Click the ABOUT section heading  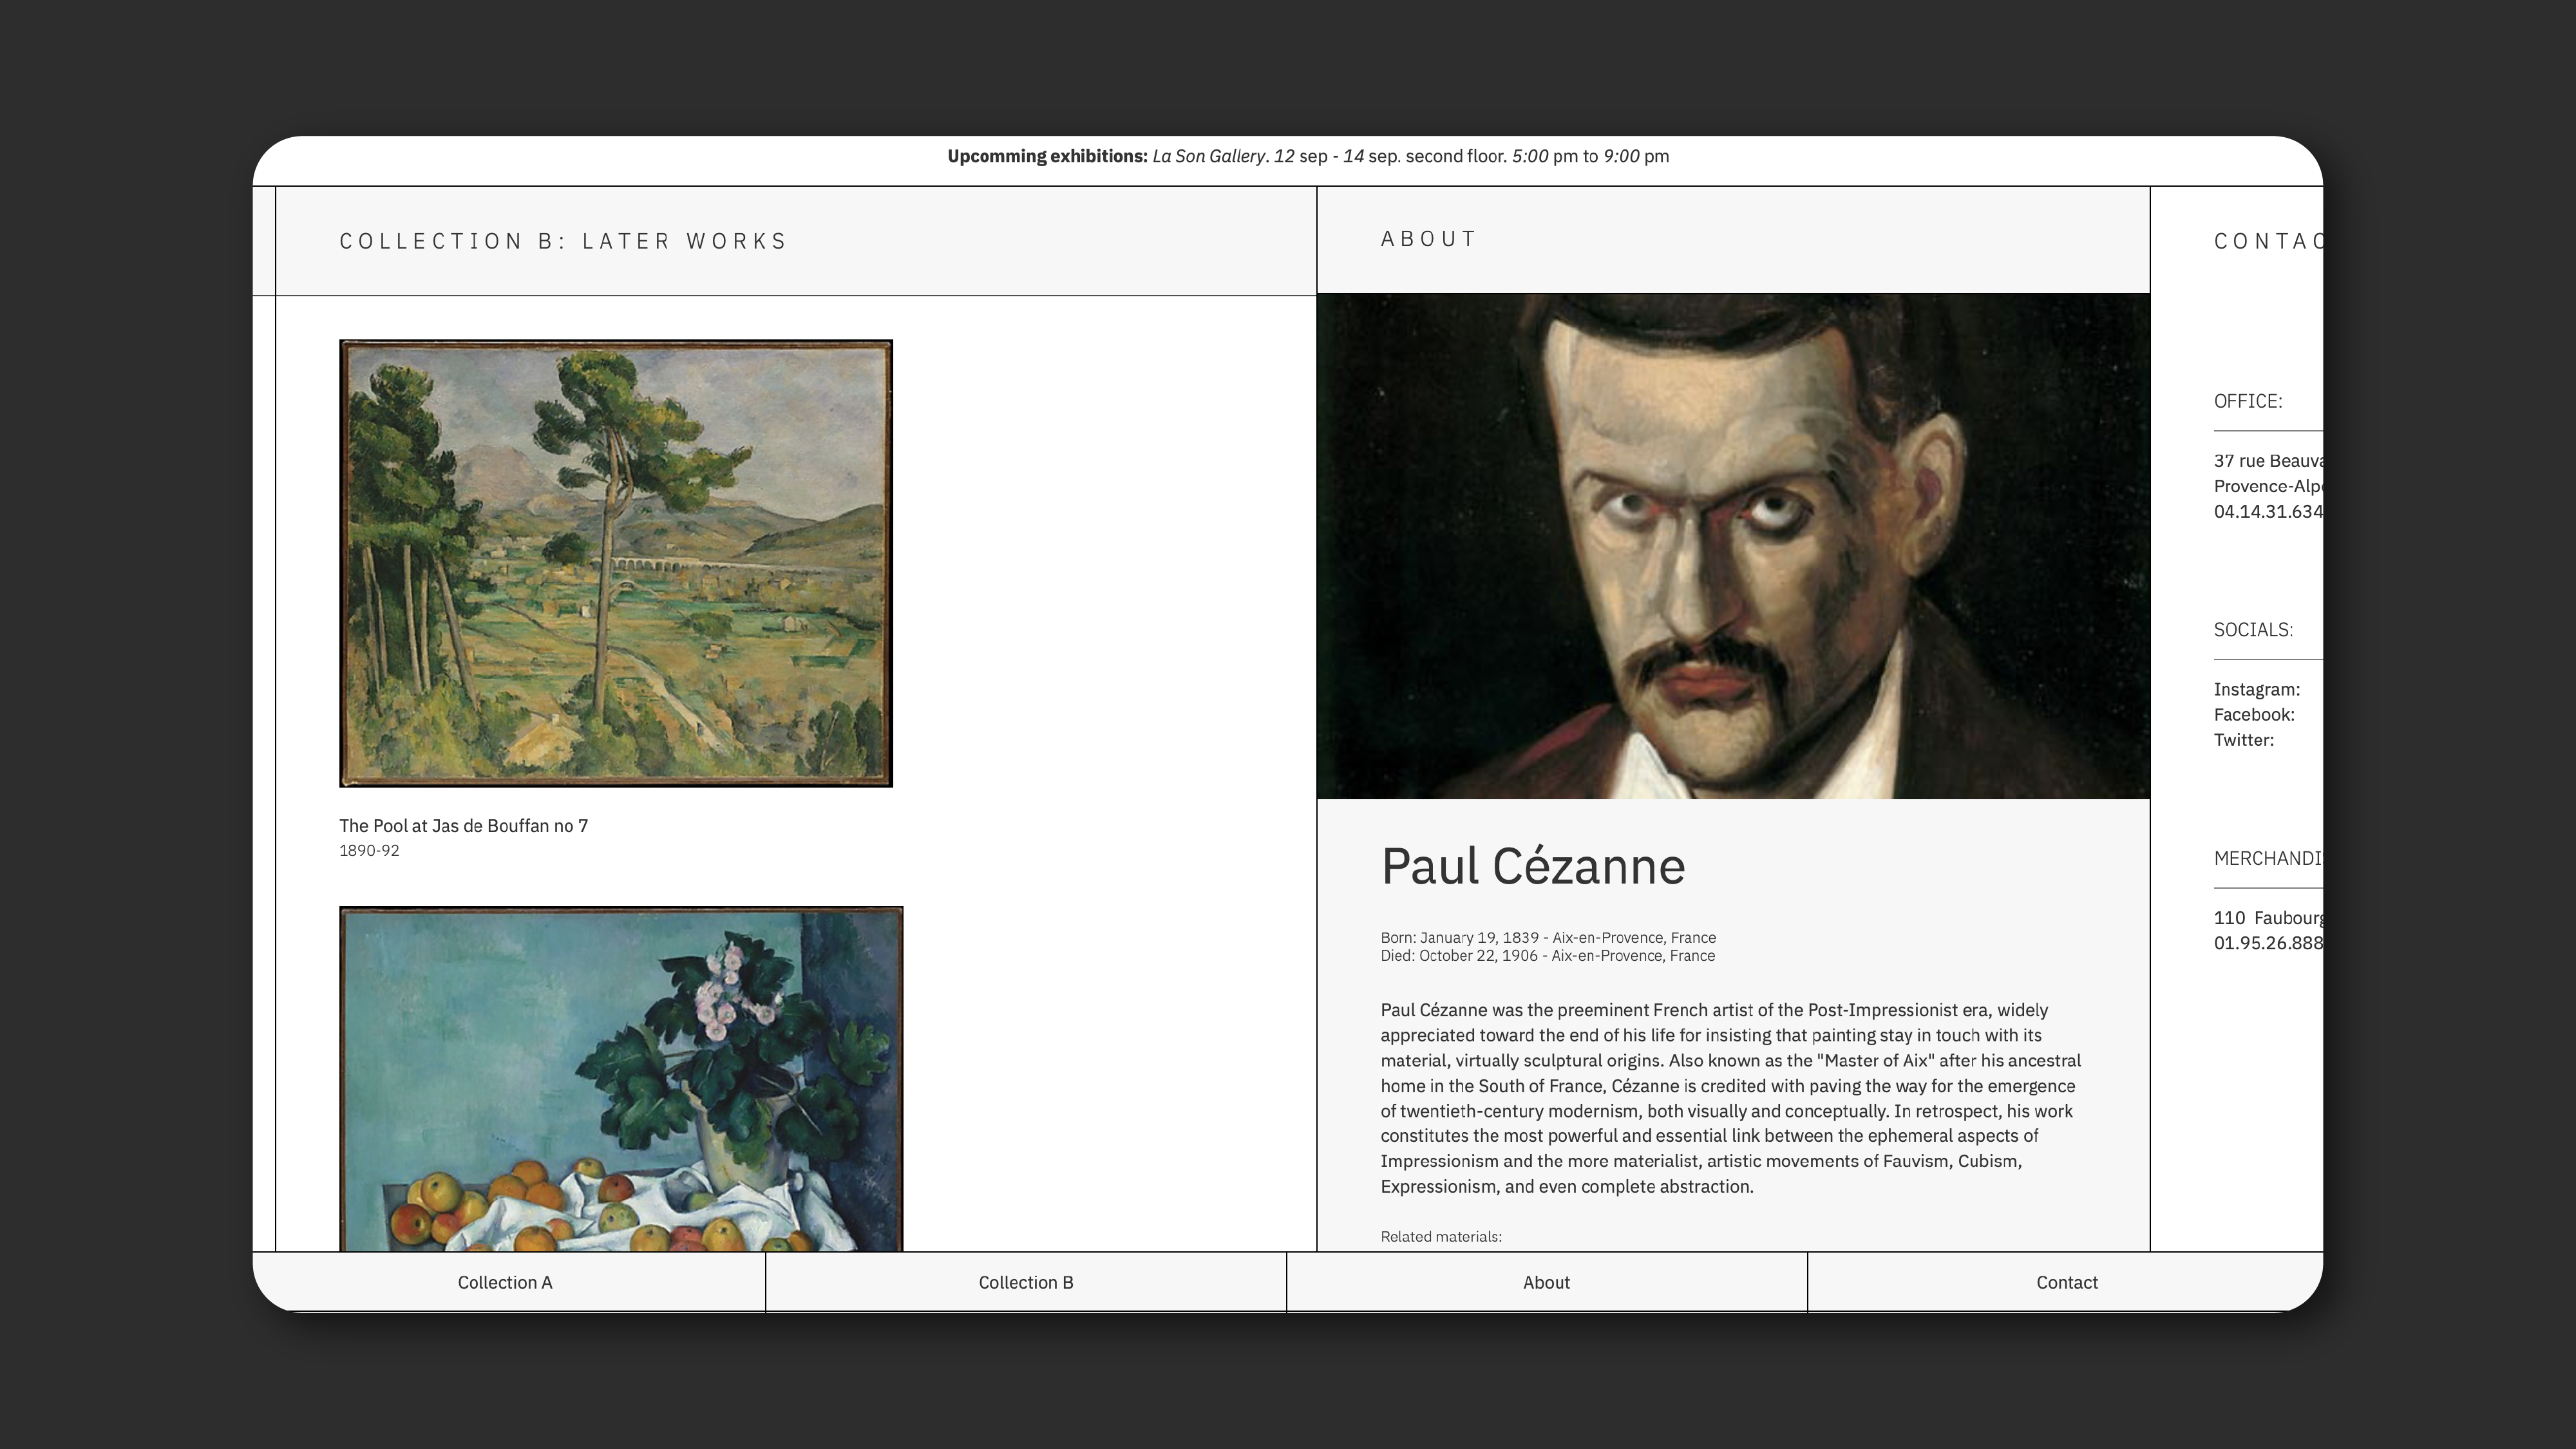1428,239
